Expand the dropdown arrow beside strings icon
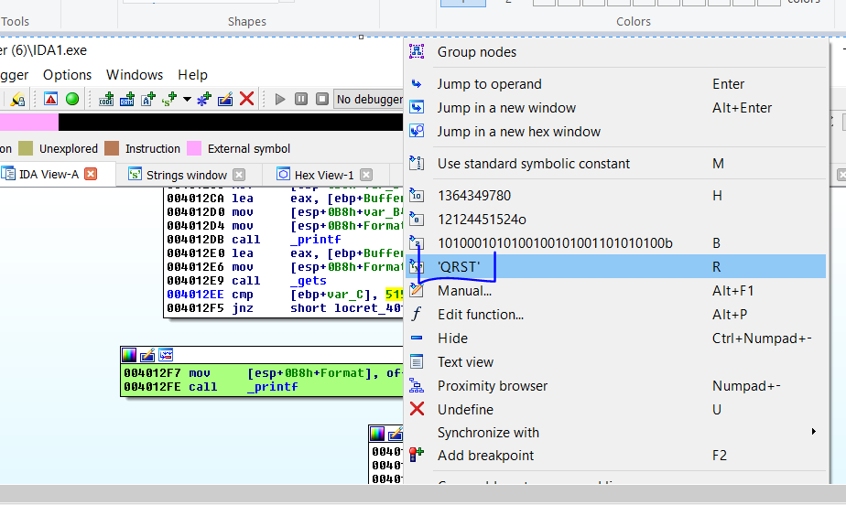The width and height of the screenshot is (846, 505). [187, 99]
